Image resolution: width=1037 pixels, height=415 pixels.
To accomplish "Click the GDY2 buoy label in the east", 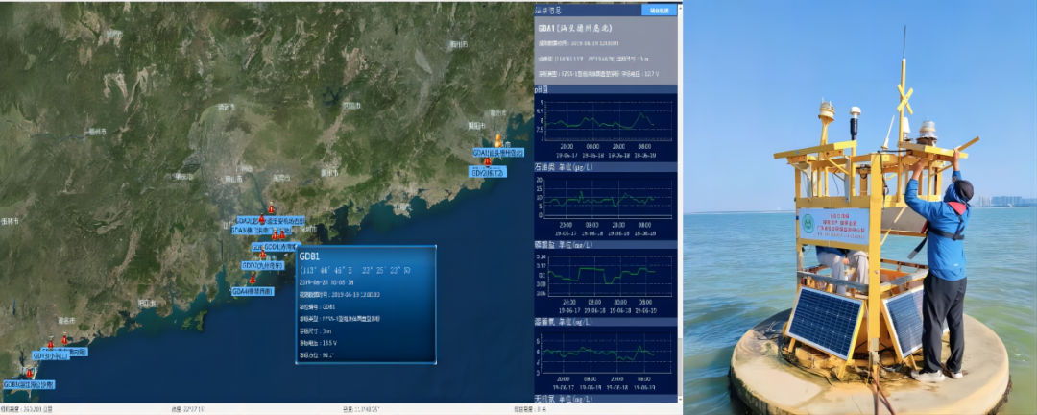I will (487, 172).
